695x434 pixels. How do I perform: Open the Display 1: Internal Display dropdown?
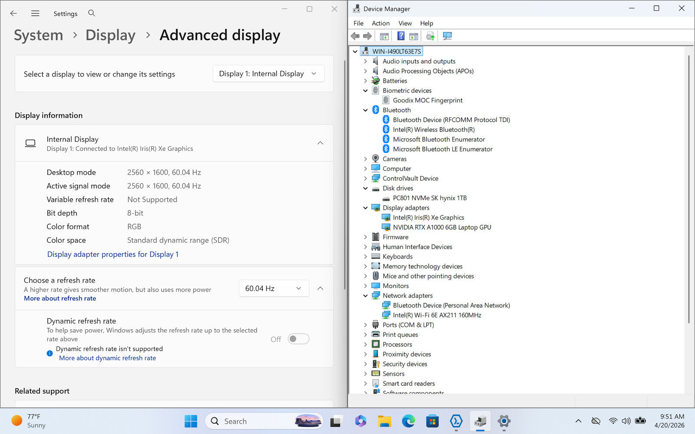pyautogui.click(x=268, y=74)
